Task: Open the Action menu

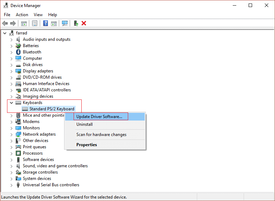Action: click(22, 15)
